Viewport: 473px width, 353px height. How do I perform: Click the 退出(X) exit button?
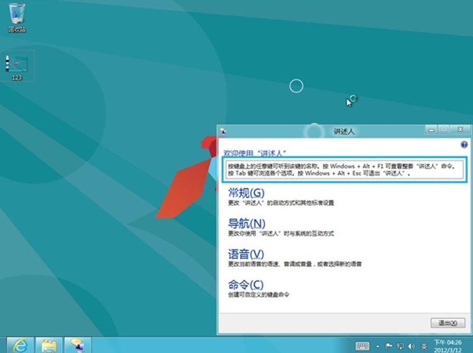click(448, 323)
